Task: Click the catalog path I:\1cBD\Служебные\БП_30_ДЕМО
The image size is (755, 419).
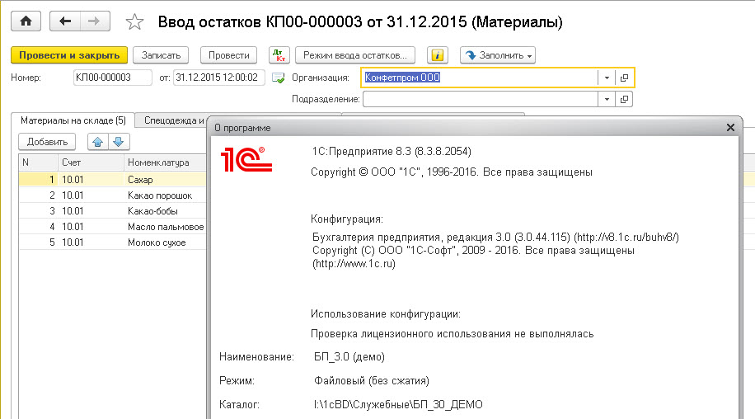Action: 398,404
